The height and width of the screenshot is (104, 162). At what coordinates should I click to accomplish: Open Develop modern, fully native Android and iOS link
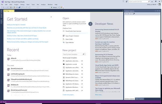(22, 36)
